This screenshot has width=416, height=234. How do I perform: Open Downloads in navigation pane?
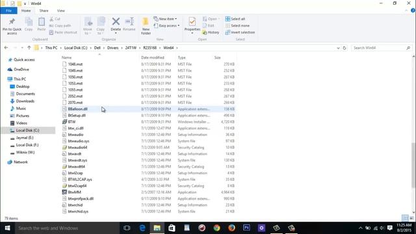pyautogui.click(x=25, y=101)
